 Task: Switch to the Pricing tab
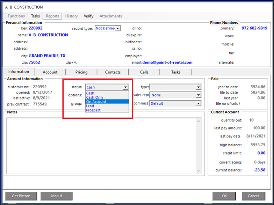coord(81,72)
